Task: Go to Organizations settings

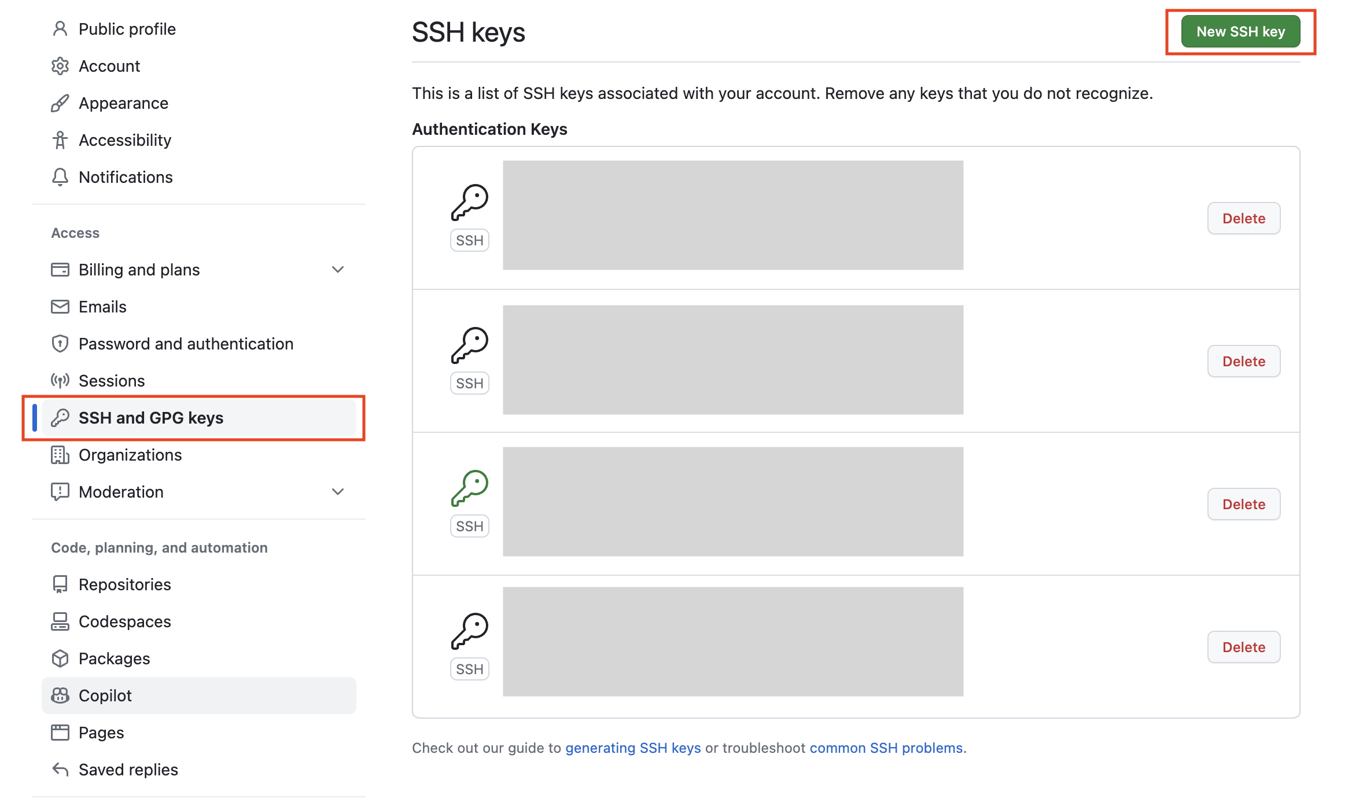Action: click(x=130, y=455)
